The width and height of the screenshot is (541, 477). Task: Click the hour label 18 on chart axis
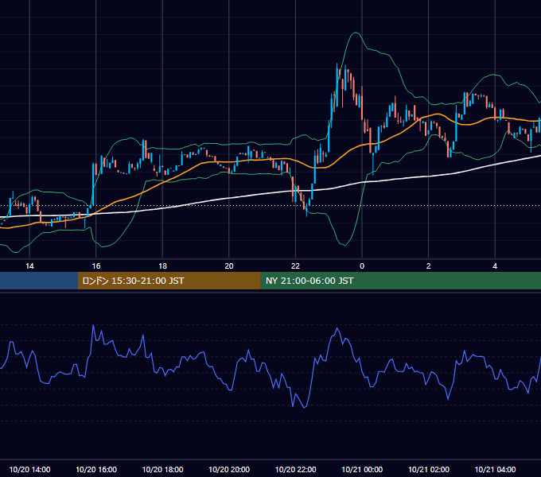(162, 266)
